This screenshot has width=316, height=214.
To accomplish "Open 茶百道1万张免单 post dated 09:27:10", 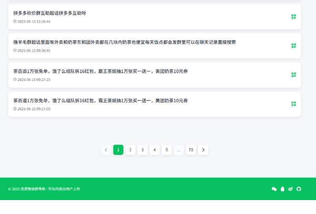I will [x=101, y=71].
